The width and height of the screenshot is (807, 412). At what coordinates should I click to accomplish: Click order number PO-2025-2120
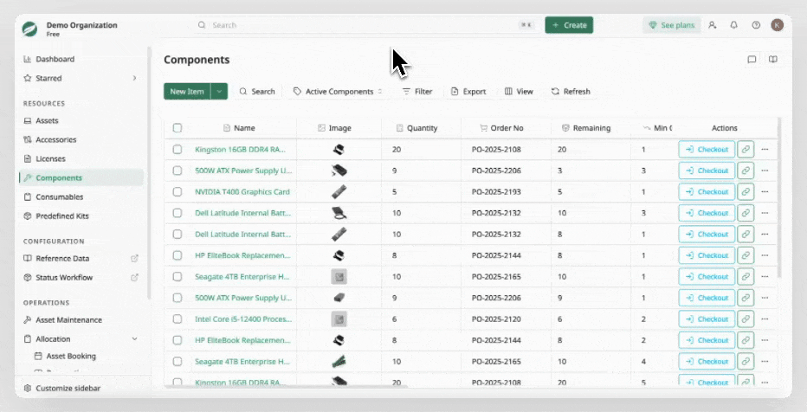click(496, 319)
